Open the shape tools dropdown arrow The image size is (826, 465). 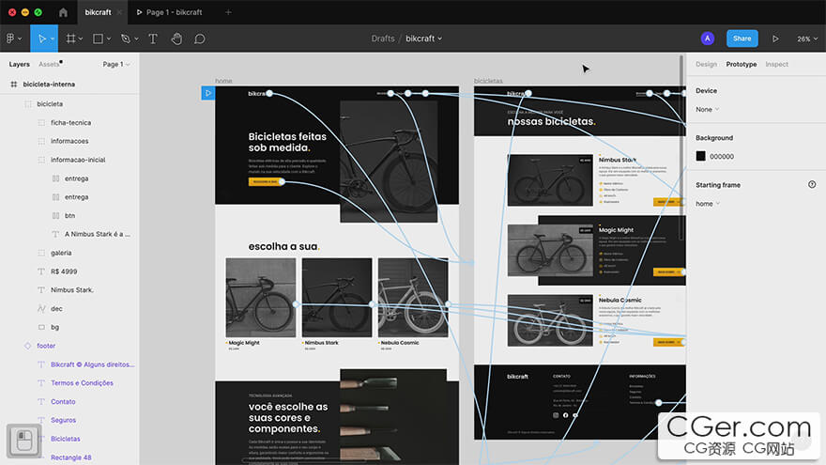(x=109, y=39)
